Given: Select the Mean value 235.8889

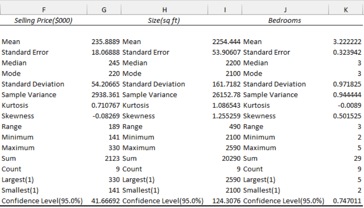Looking at the screenshot, I should pos(106,41).
